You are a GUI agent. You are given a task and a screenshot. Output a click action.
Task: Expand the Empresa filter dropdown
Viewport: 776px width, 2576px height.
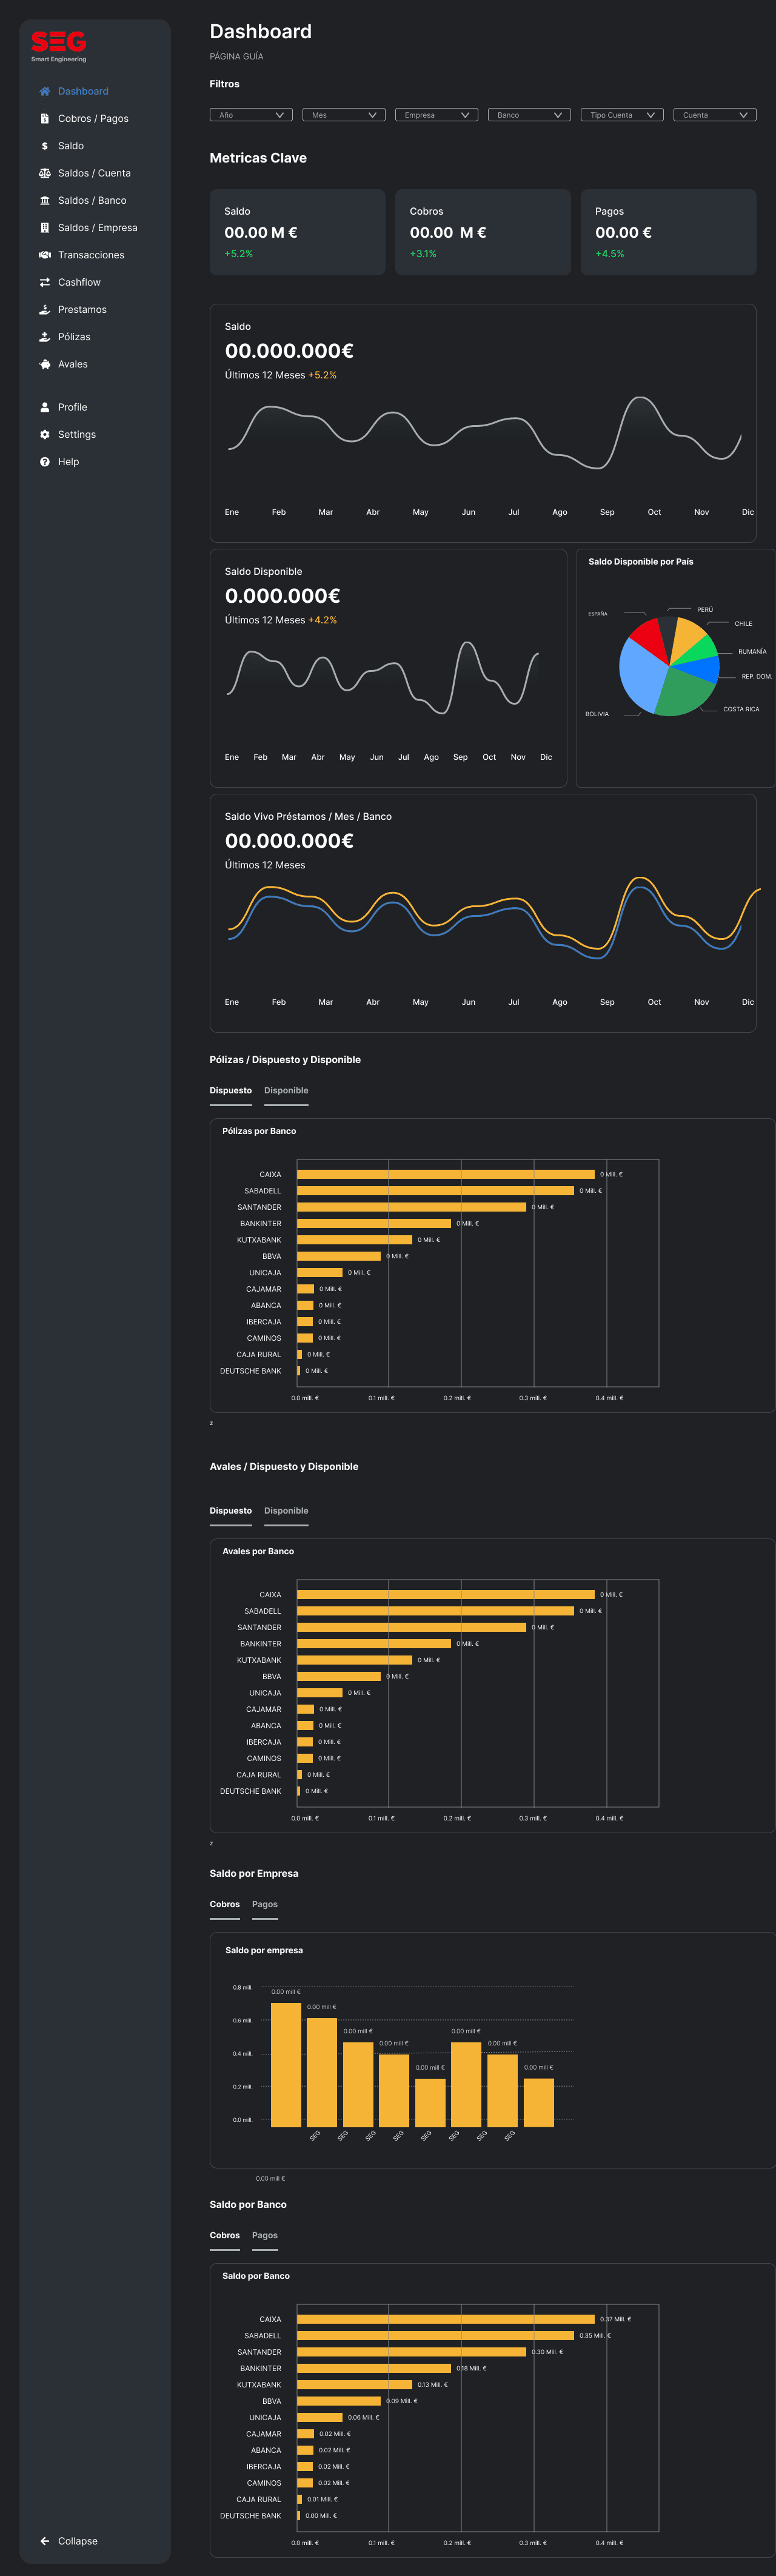point(436,115)
